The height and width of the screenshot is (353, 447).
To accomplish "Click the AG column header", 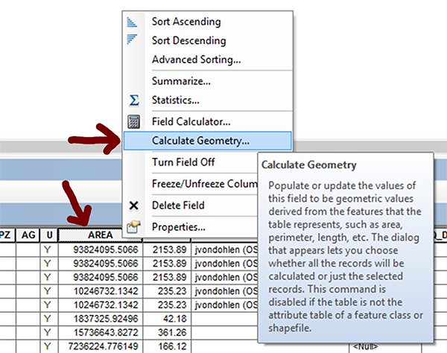I will click(x=28, y=235).
